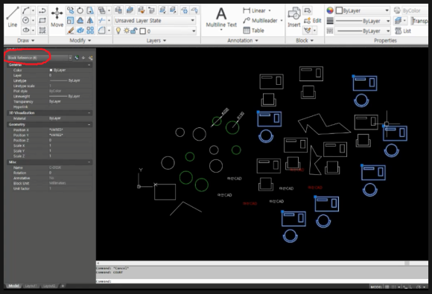
Task: Click the Linear dimension tool
Action: (254, 10)
